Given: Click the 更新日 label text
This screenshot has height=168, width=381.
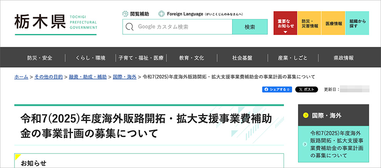Looking at the screenshot, I should (x=332, y=89).
